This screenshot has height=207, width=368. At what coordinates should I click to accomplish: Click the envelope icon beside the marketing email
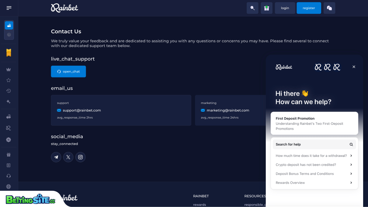point(203,110)
